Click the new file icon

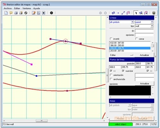point(6,13)
